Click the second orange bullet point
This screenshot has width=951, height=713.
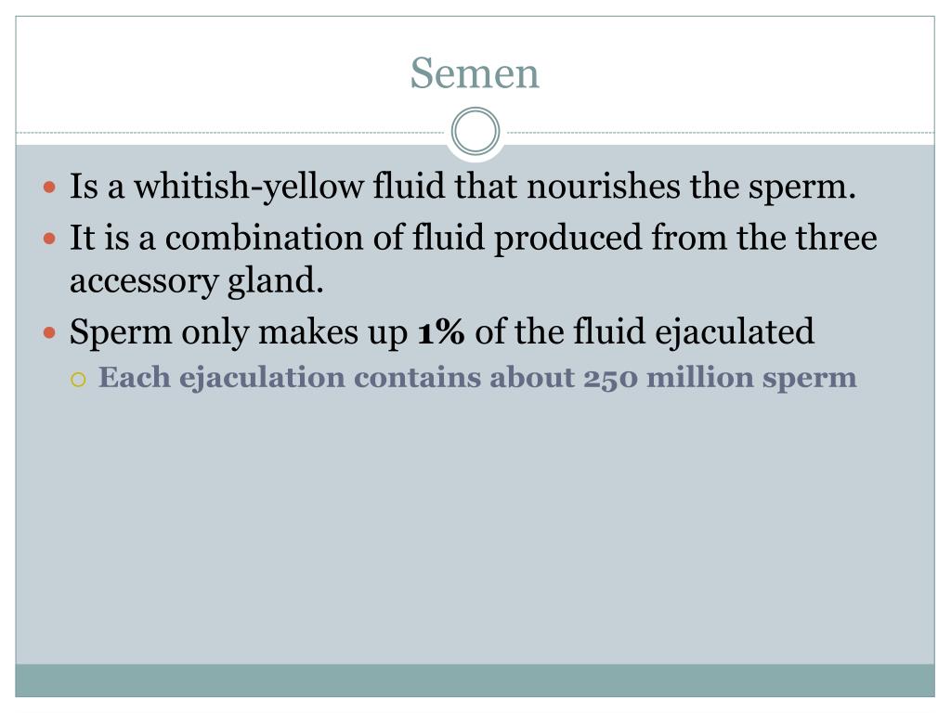click(50, 239)
